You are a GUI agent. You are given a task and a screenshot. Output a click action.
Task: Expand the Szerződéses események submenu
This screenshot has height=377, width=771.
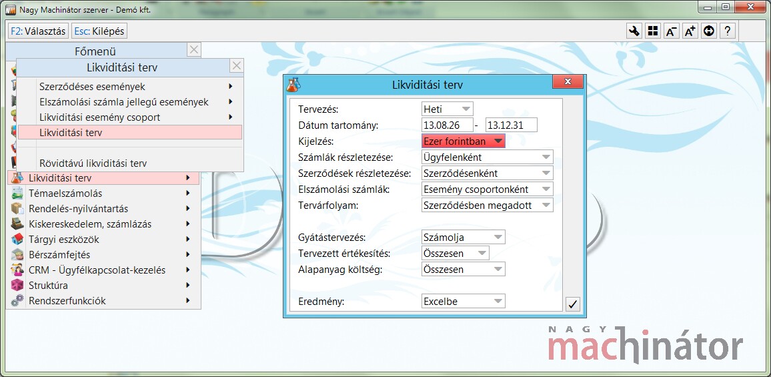click(x=130, y=87)
